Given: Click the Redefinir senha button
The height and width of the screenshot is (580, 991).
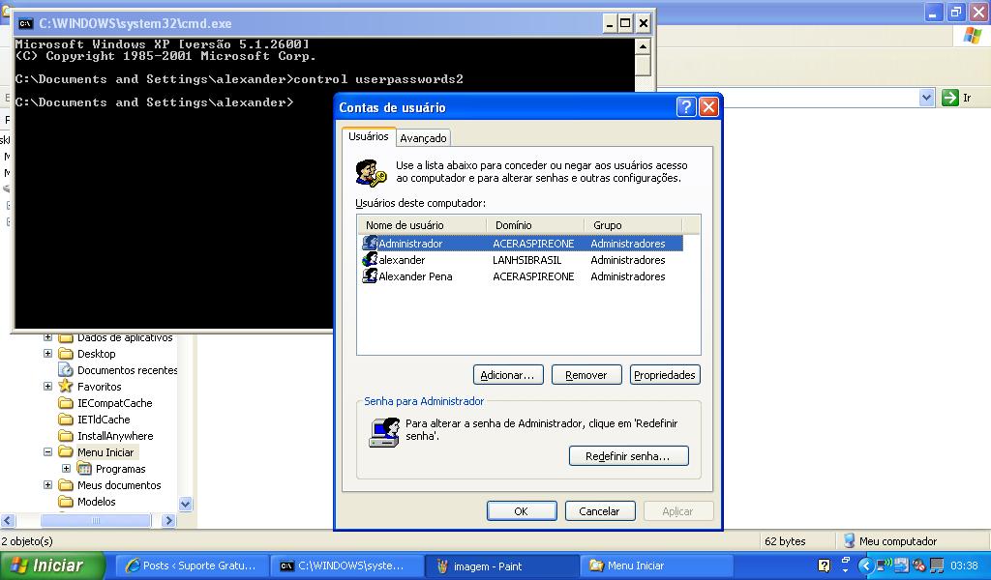Looking at the screenshot, I should point(628,456).
